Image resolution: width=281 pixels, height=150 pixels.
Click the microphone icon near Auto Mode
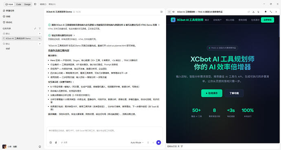tap(148, 143)
